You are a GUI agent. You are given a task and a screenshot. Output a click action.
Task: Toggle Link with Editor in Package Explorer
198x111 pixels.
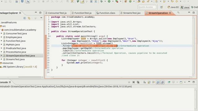pyautogui.click(x=29, y=18)
